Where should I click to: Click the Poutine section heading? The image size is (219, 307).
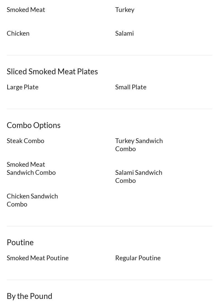pyautogui.click(x=20, y=242)
